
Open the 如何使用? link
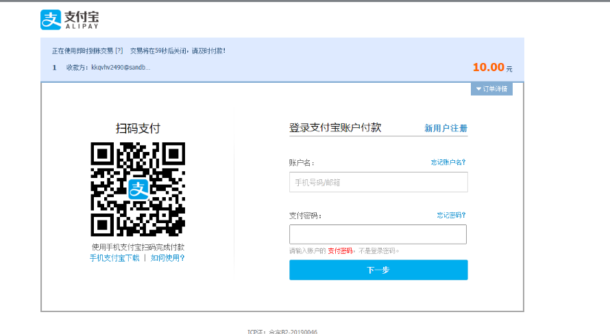click(x=168, y=258)
